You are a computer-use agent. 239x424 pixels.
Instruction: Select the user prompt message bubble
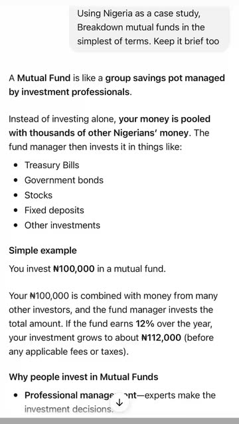[149, 28]
